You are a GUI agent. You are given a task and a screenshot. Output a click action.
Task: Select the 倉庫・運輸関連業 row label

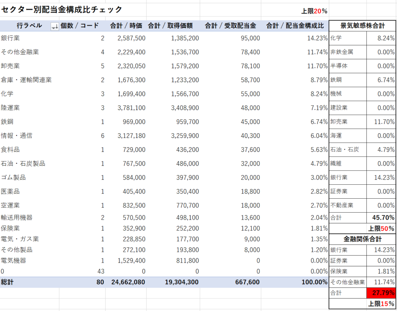pos(26,80)
